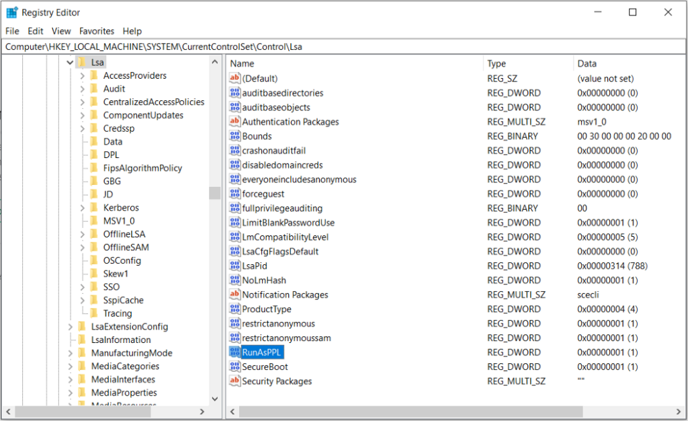Click the icon beside the (Default) value
This screenshot has width=688, height=421.
[x=234, y=79]
